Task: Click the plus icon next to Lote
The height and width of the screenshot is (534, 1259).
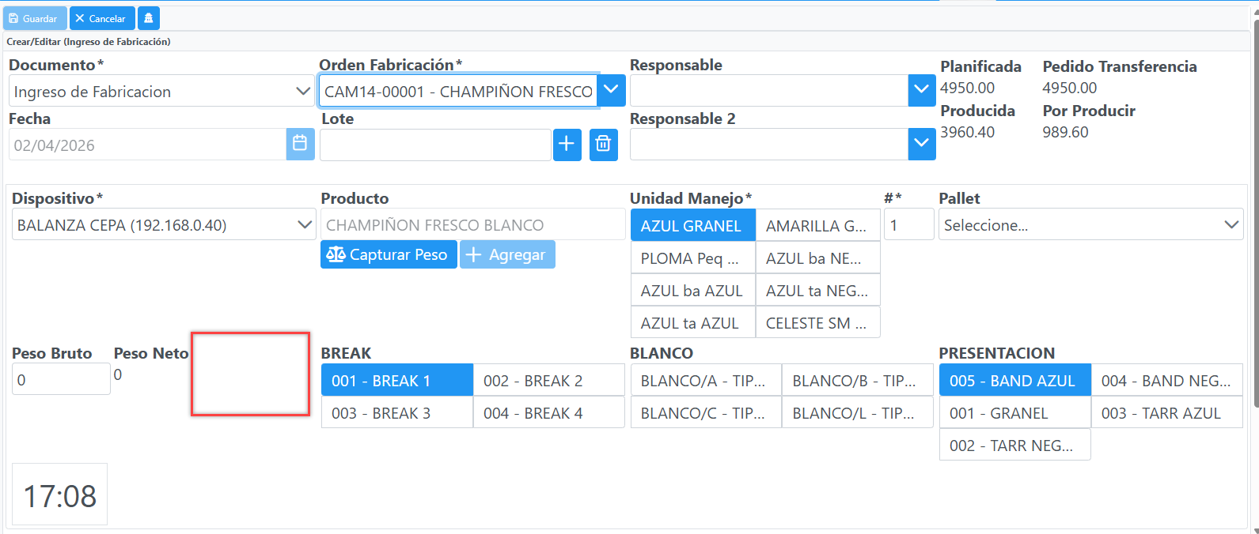Action: (x=567, y=145)
